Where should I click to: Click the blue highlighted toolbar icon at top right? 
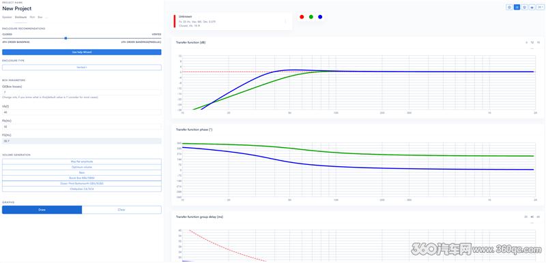tap(517, 7)
